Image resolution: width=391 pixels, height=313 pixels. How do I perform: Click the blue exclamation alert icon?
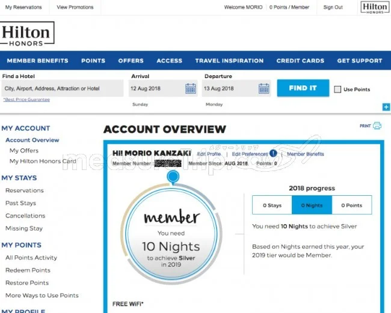273,153
